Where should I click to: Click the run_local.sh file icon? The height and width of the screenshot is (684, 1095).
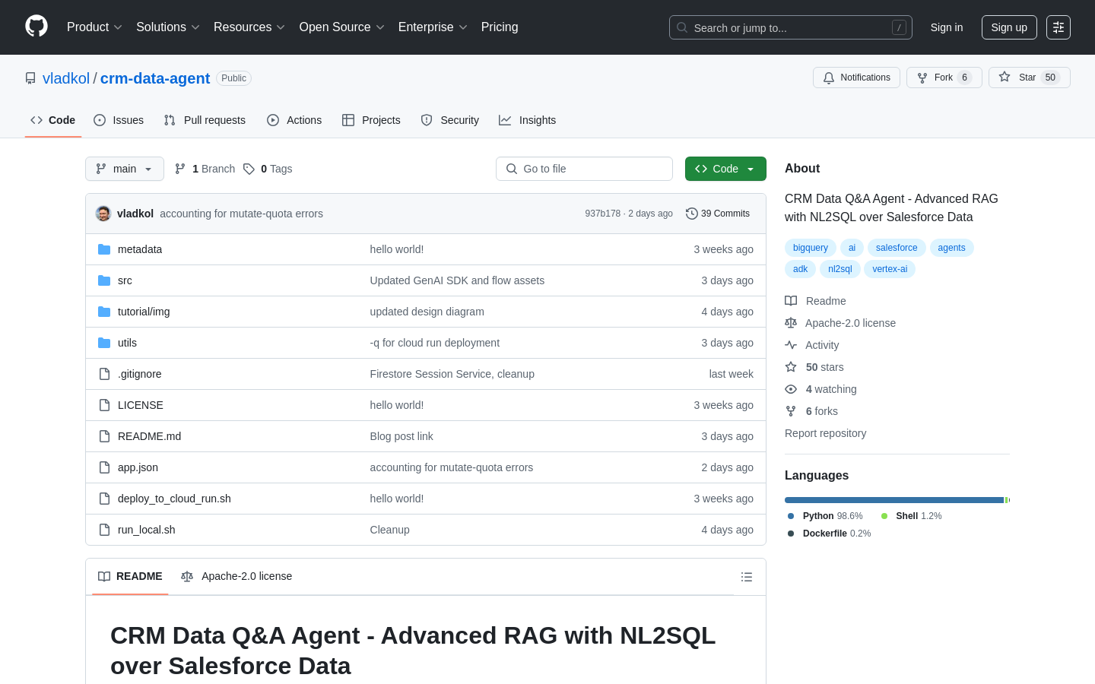[x=104, y=530]
